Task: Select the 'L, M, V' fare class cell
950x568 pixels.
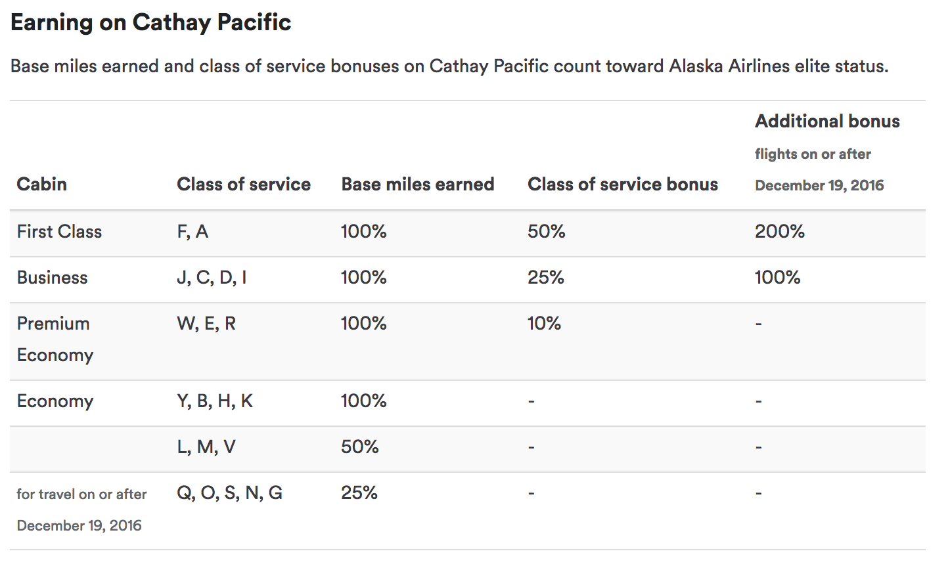Action: point(206,447)
